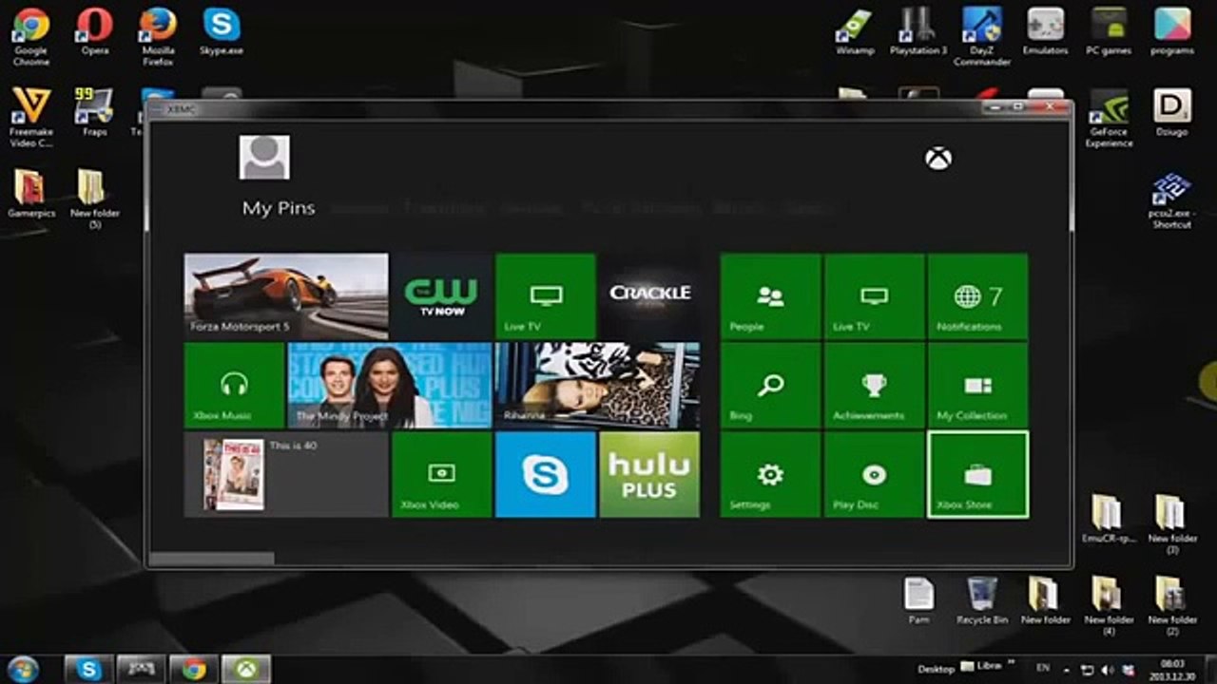This screenshot has width=1217, height=684.
Task: Open Live TV tile next to People
Action: point(875,296)
